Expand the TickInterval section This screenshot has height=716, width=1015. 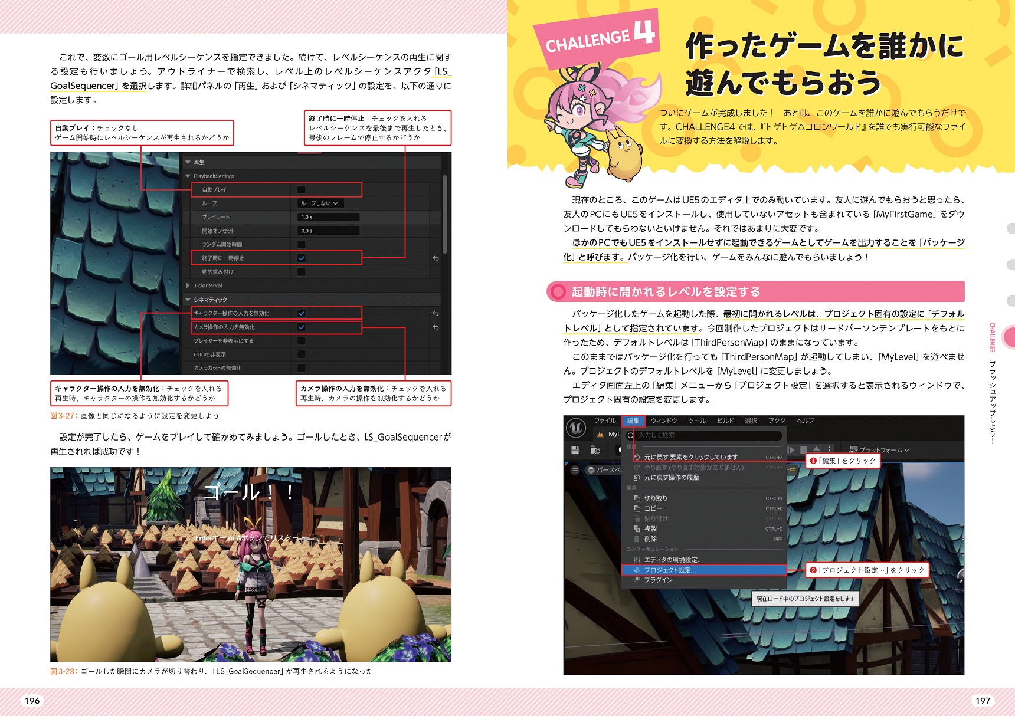188,285
